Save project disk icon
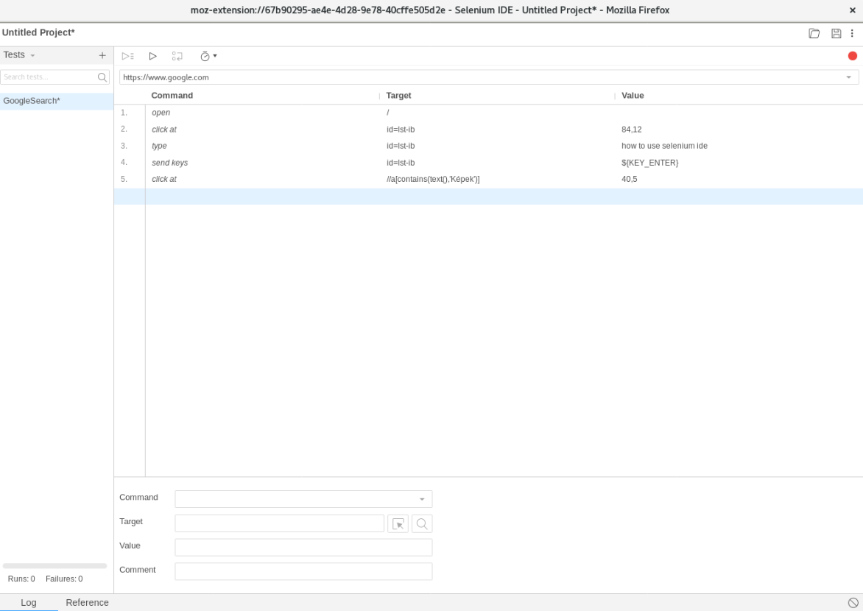Image resolution: width=863 pixels, height=611 pixels. (x=836, y=34)
